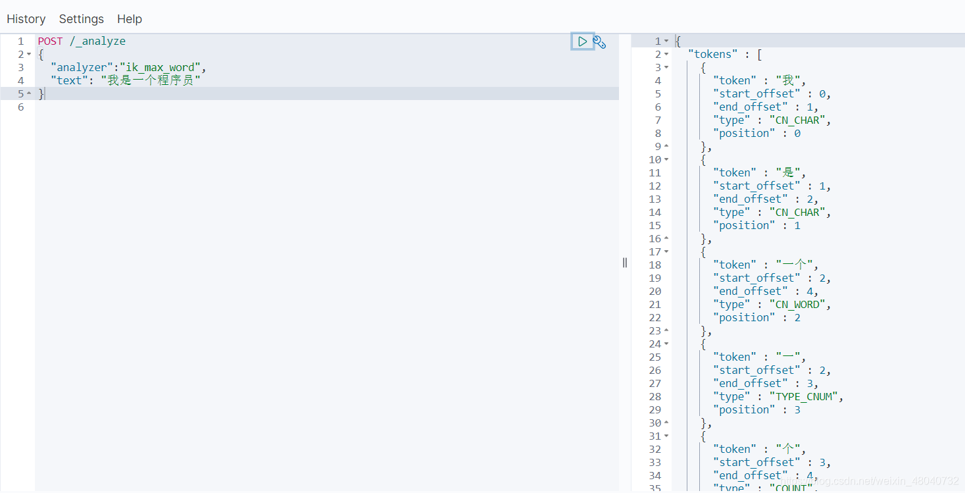The width and height of the screenshot is (965, 493).
Task: Click "position" : 3 on response line 29
Action: point(757,409)
